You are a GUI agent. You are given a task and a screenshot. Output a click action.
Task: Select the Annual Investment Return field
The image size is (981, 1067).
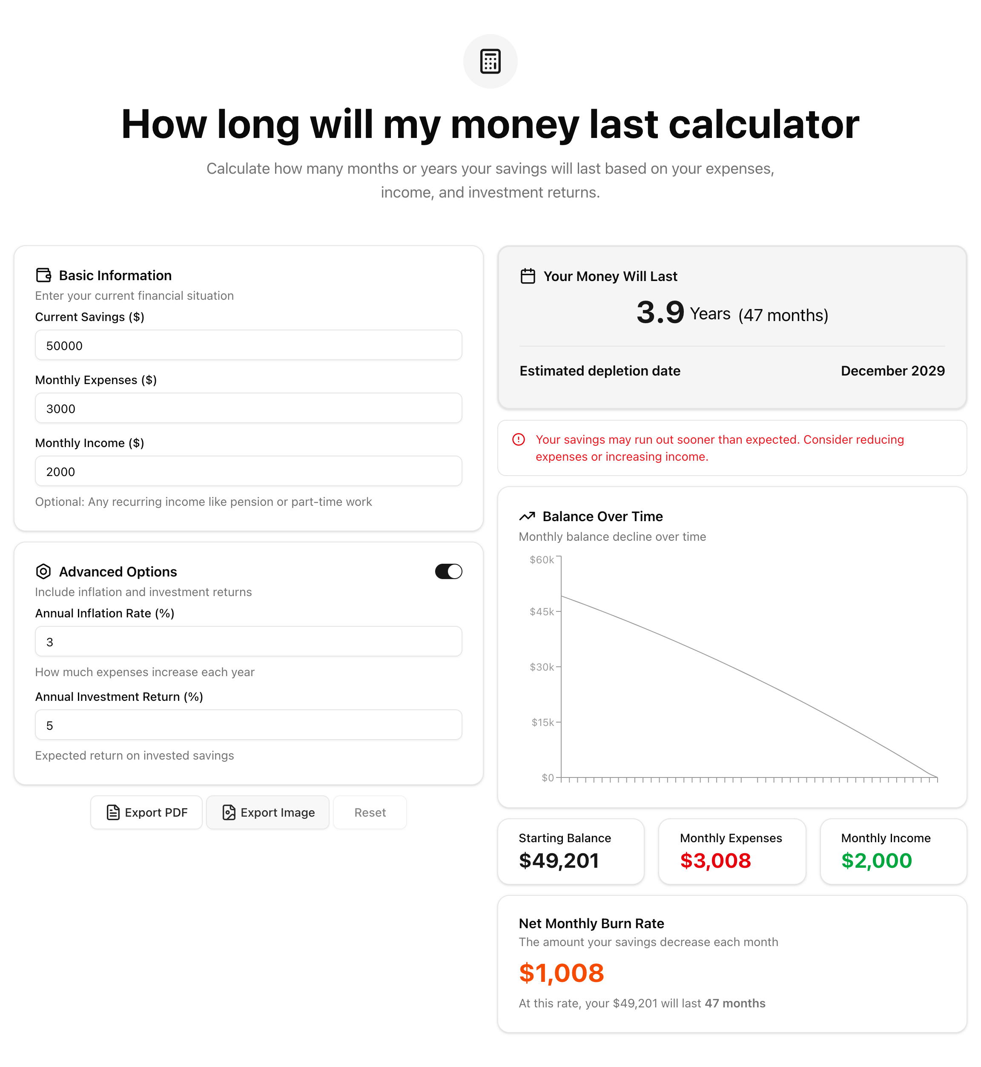(248, 725)
